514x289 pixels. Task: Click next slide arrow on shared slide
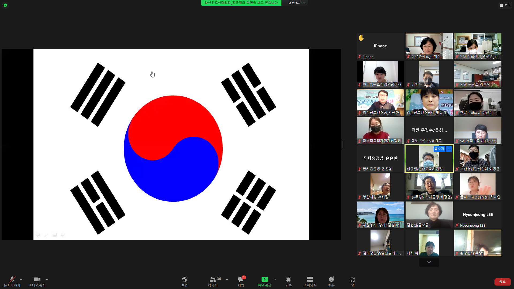[63, 235]
